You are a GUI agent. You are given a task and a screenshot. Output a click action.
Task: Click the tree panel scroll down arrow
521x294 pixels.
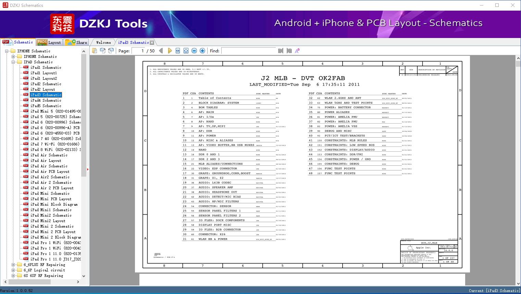click(84, 276)
